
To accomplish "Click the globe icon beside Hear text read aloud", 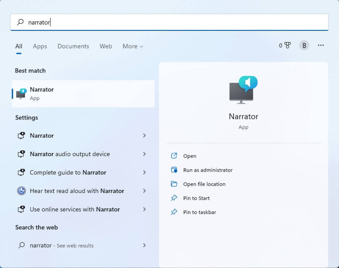I will pos(21,191).
